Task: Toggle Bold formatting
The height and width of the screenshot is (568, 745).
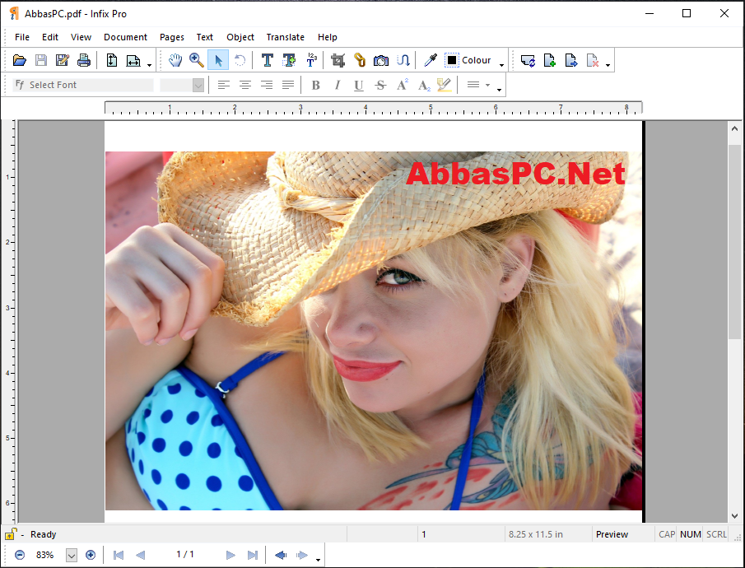Action: click(315, 85)
